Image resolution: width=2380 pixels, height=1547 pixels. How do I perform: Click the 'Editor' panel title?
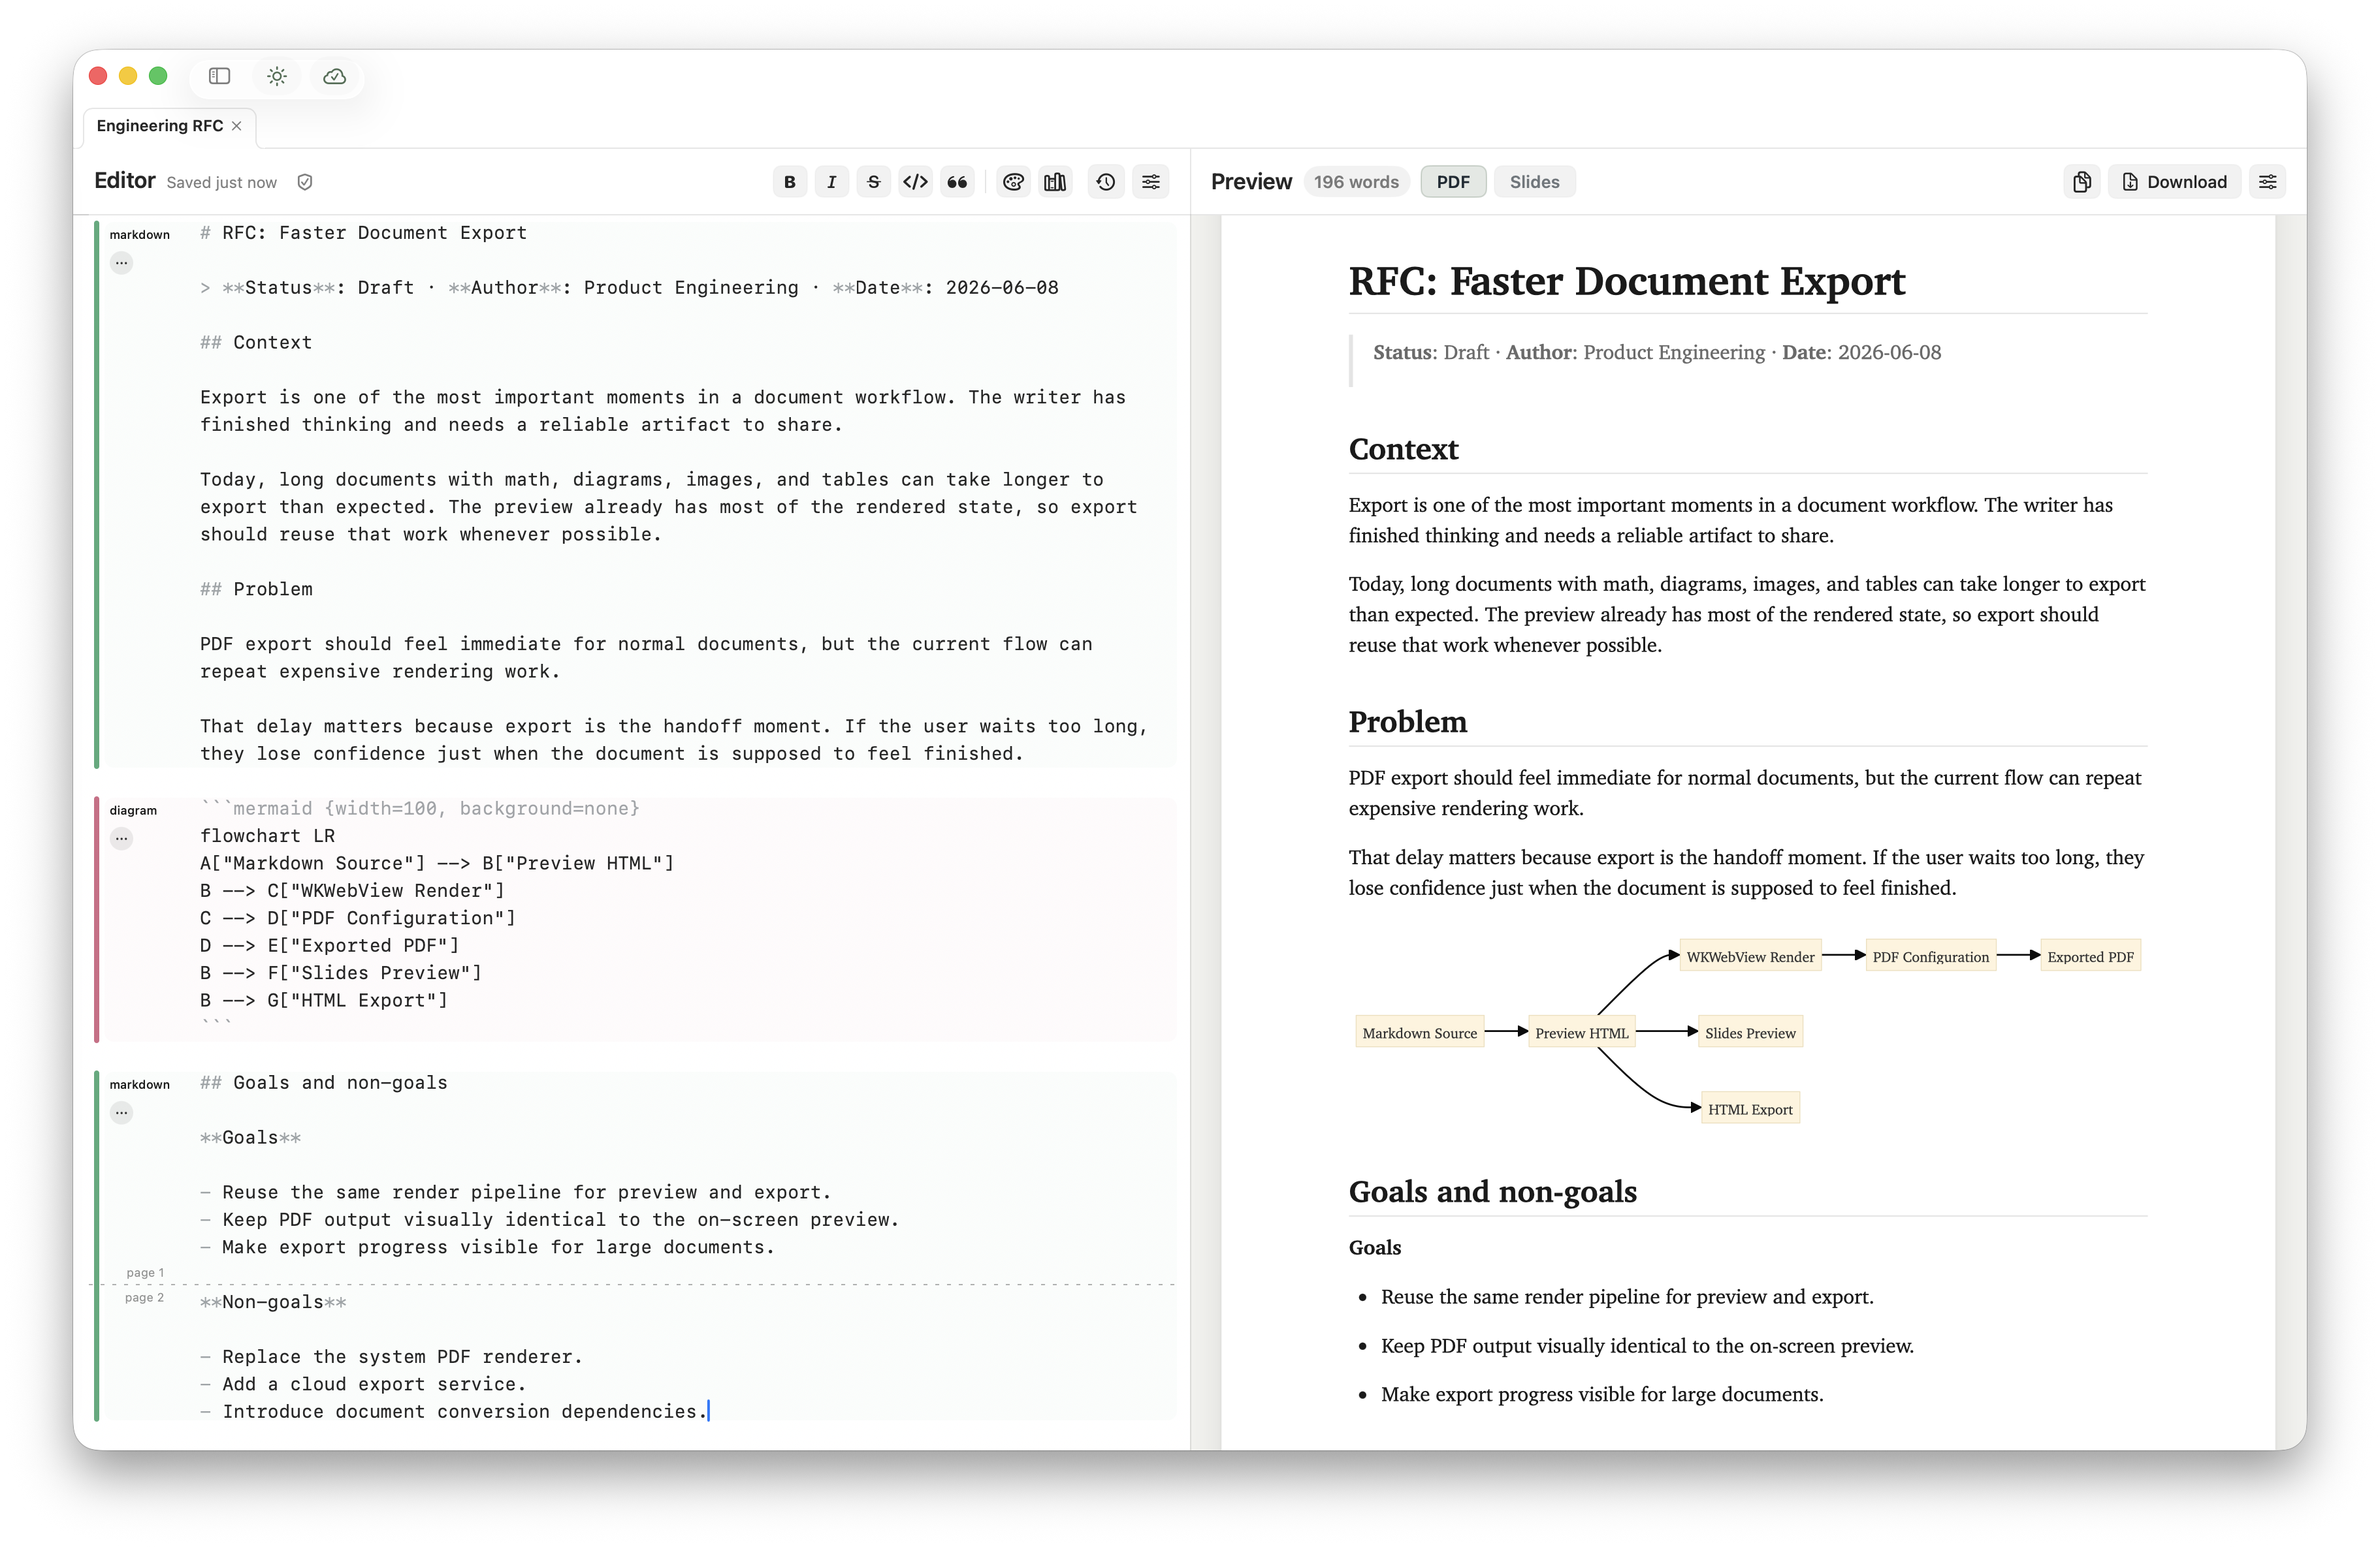coord(125,181)
